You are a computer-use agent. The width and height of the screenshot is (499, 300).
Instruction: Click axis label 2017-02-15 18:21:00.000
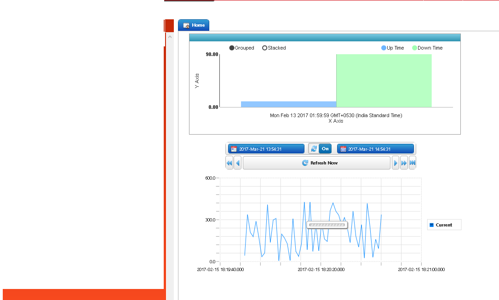(x=421, y=270)
